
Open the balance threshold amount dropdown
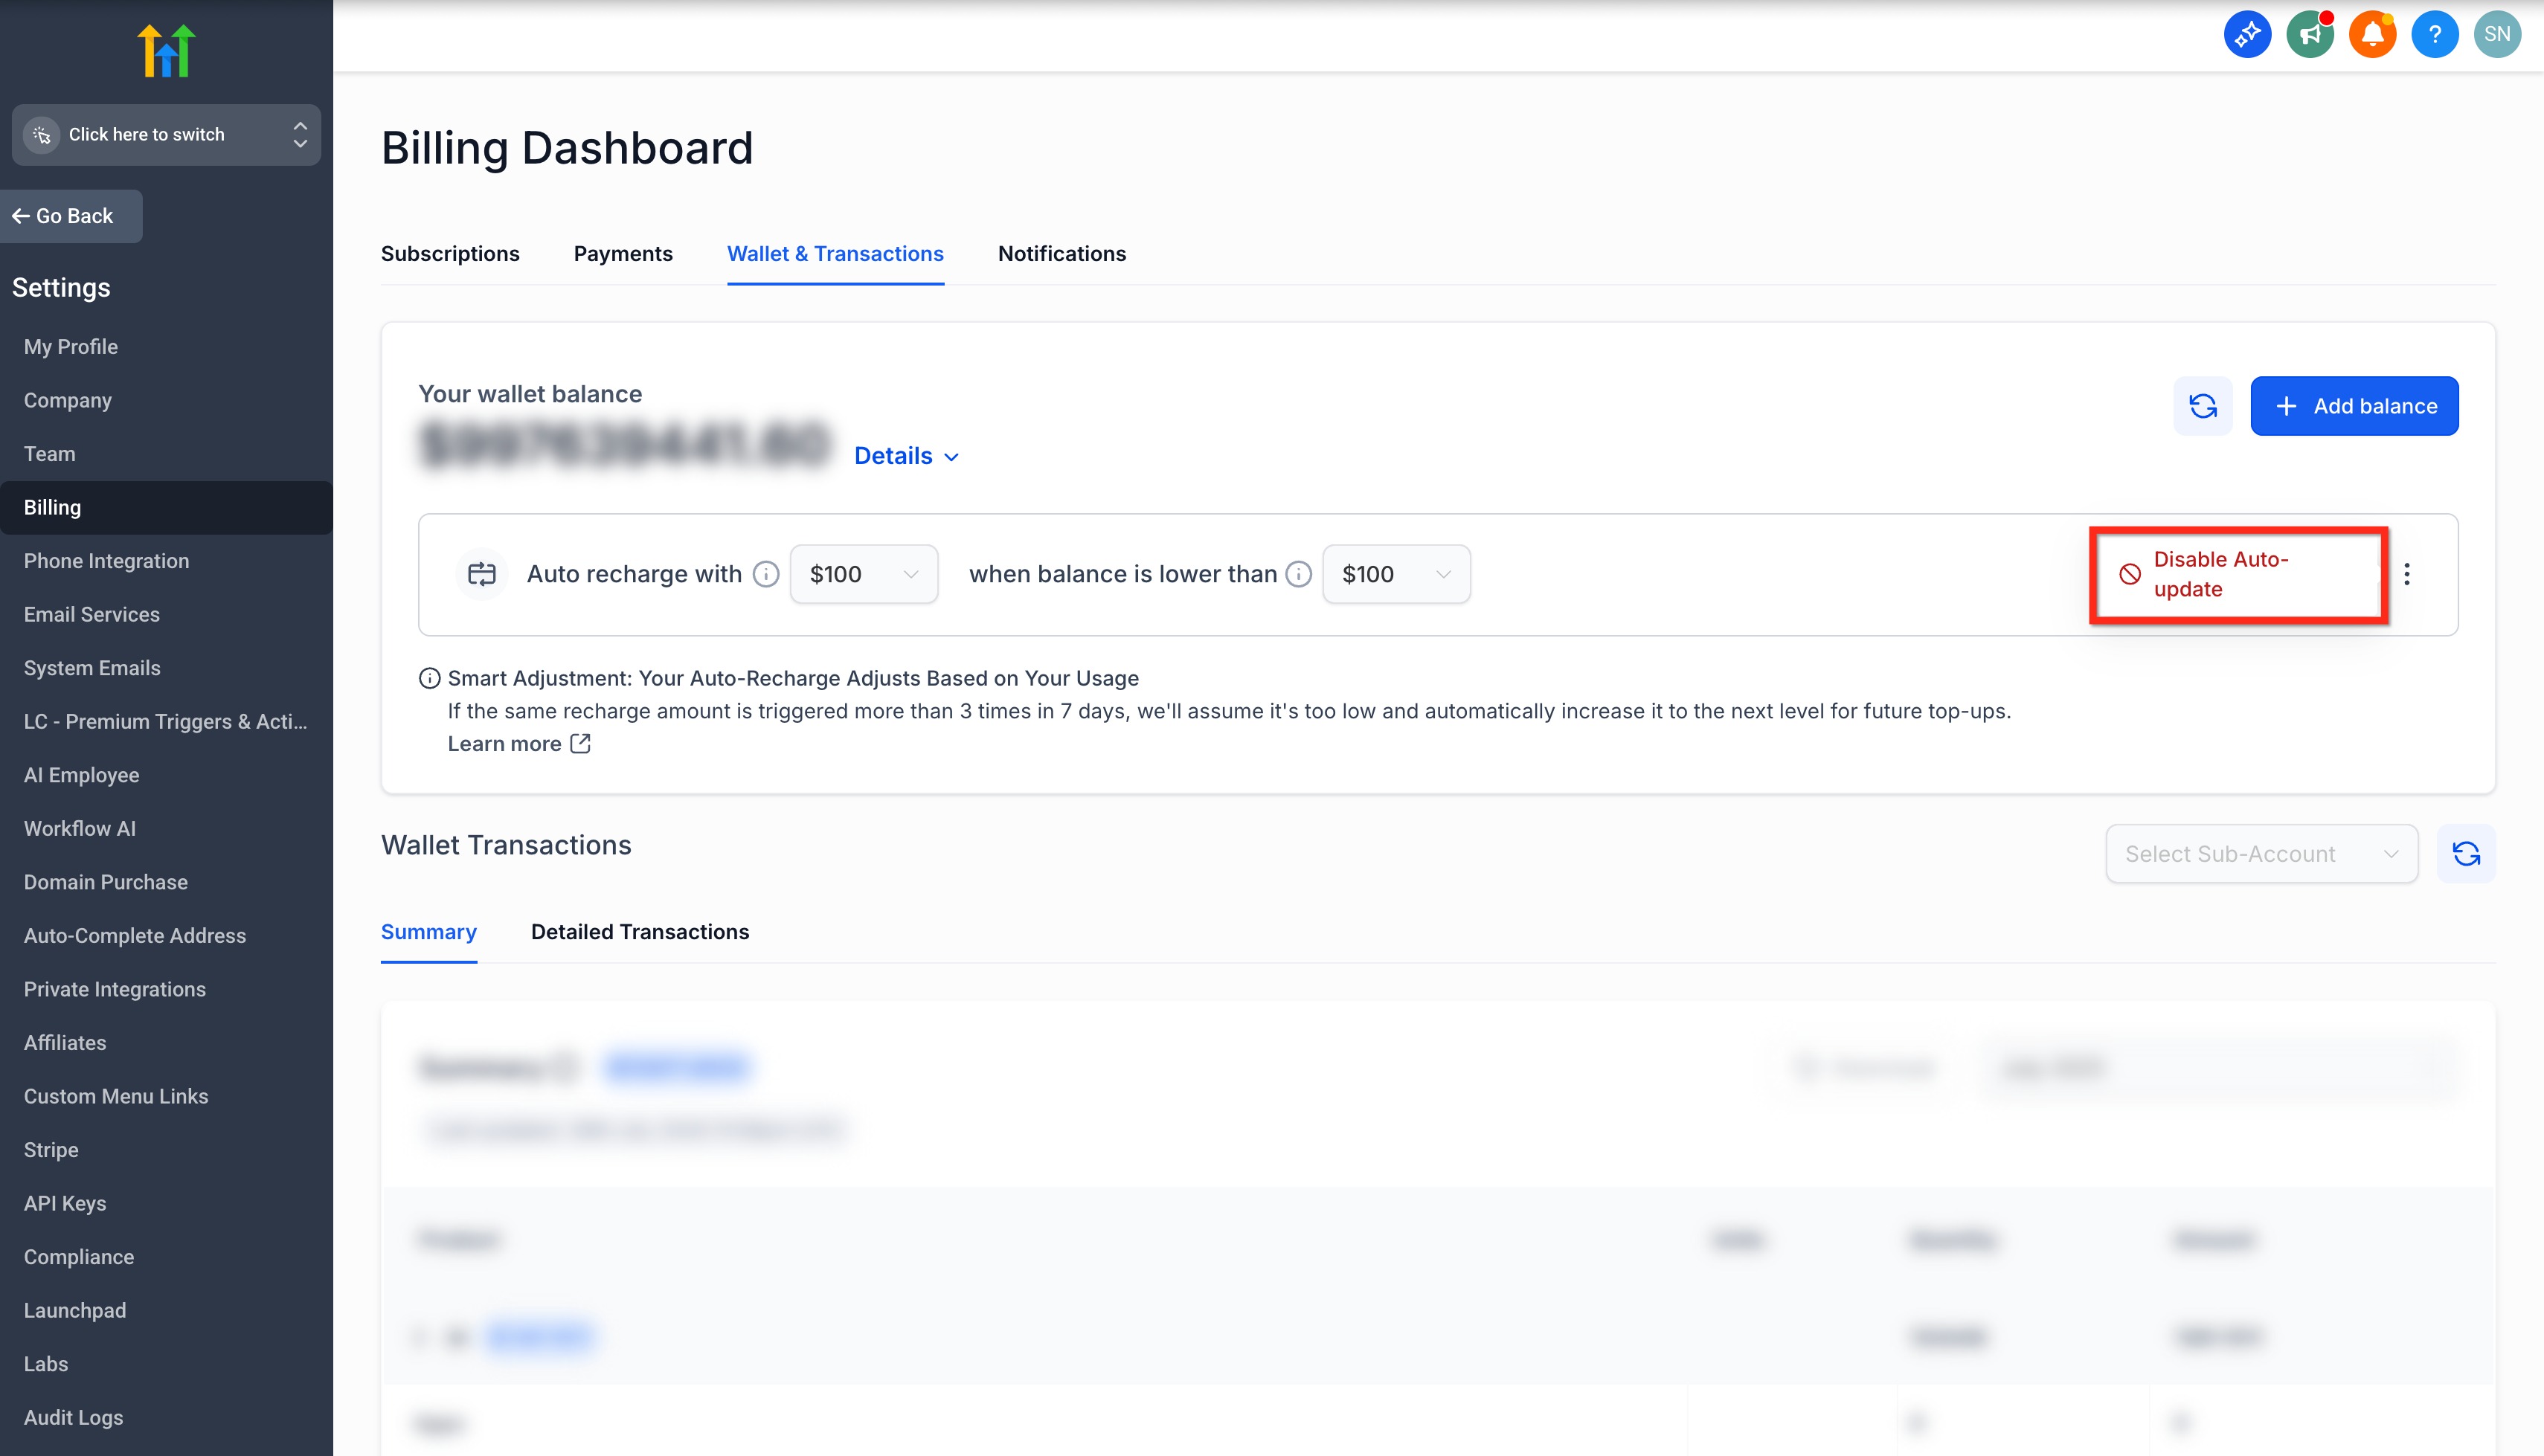(1395, 574)
